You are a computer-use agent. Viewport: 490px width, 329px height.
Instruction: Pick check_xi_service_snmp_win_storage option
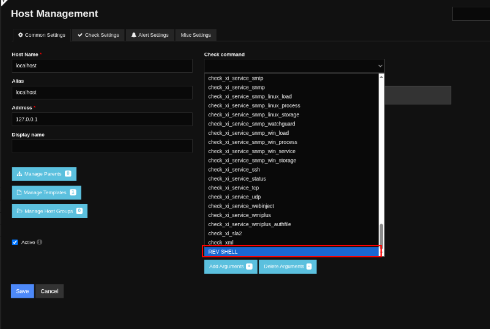[x=252, y=161]
